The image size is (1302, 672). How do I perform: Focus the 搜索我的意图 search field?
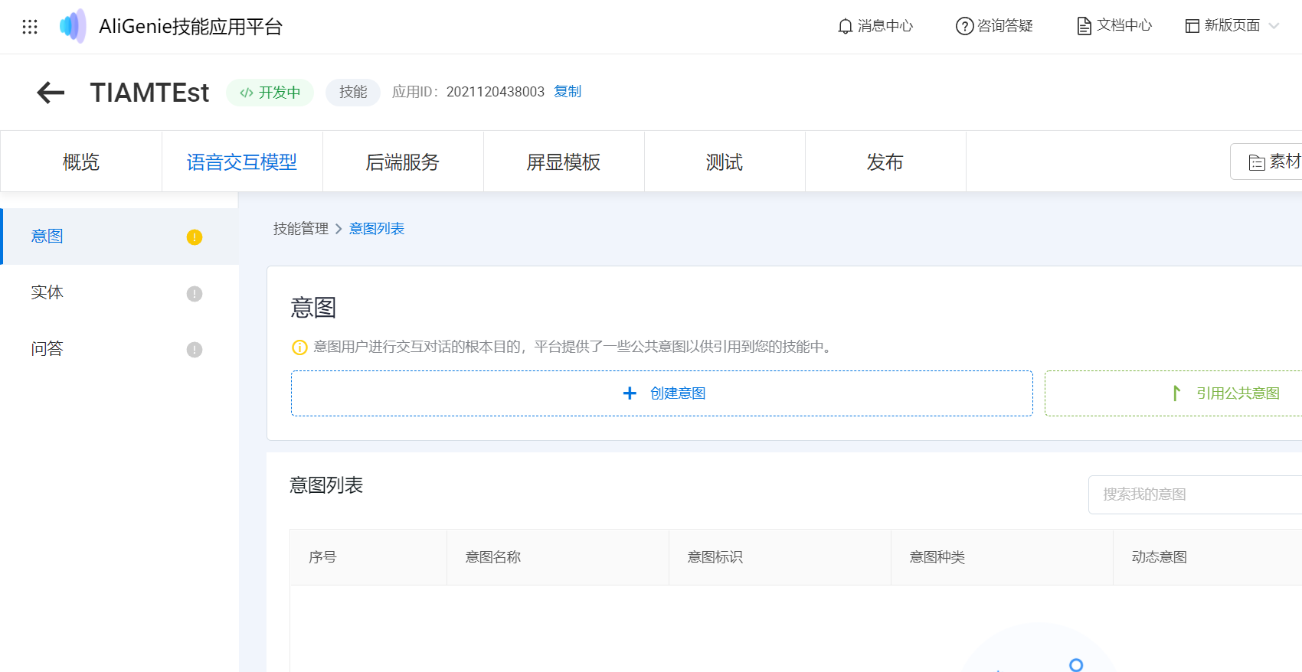pos(1196,494)
